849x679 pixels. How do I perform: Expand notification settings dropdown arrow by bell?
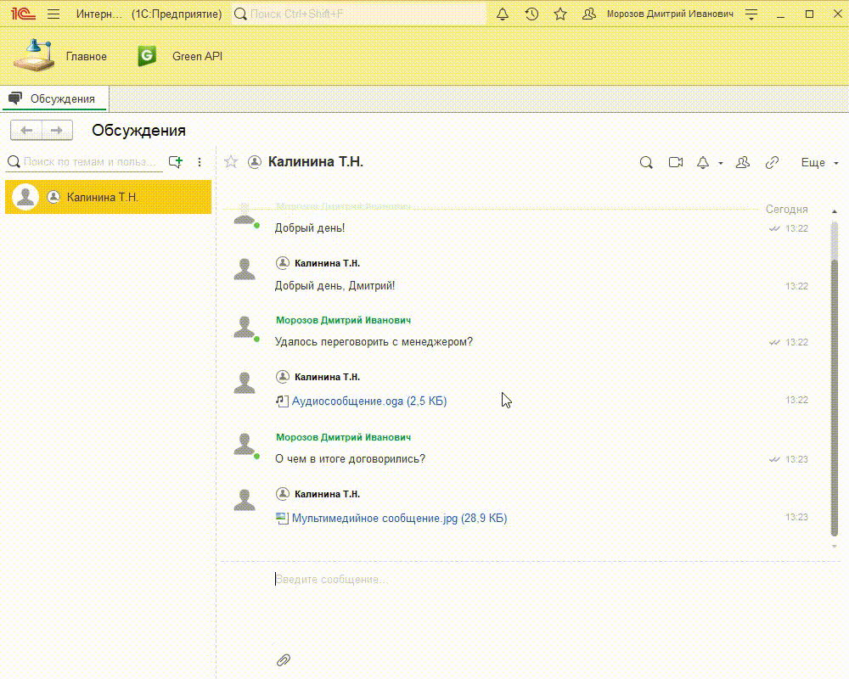pyautogui.click(x=721, y=163)
